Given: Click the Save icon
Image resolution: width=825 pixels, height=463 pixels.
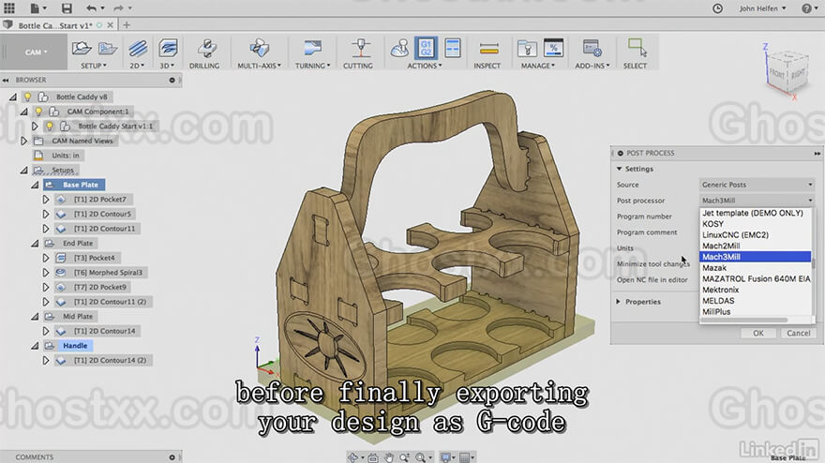Looking at the screenshot, I should [67, 7].
